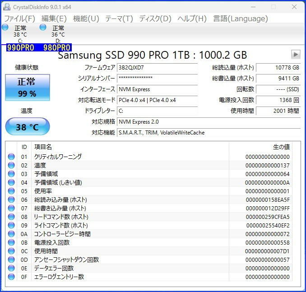Image resolution: width=306 pixels, height=292 pixels.
Task: Click status orb for 0A コントローラービジー時間
Action: pyautogui.click(x=11, y=234)
